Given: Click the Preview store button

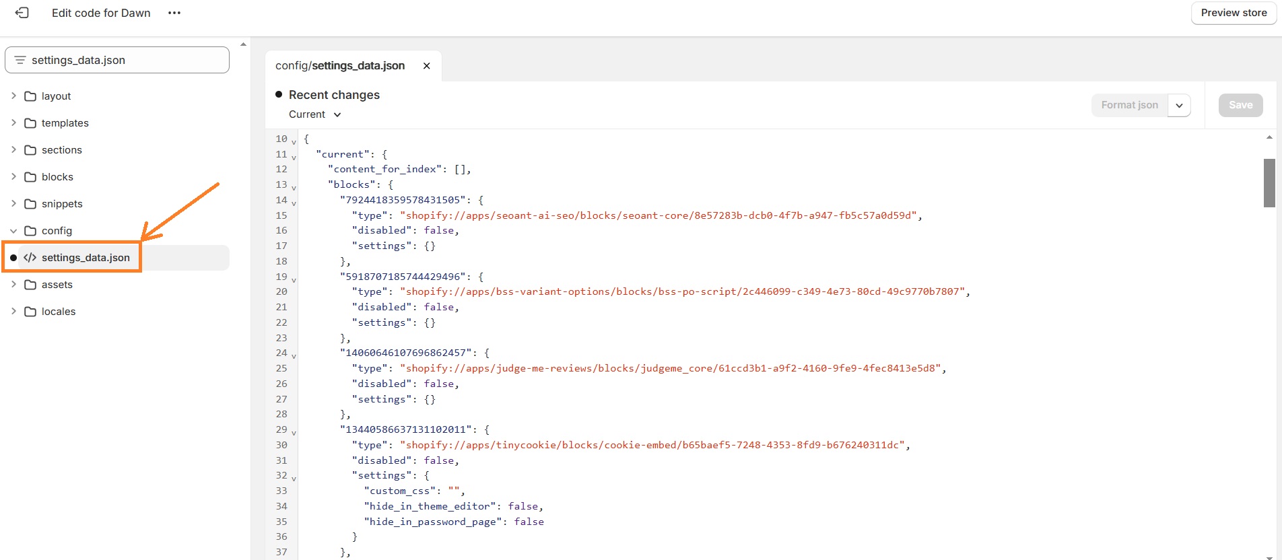Looking at the screenshot, I should (x=1234, y=13).
